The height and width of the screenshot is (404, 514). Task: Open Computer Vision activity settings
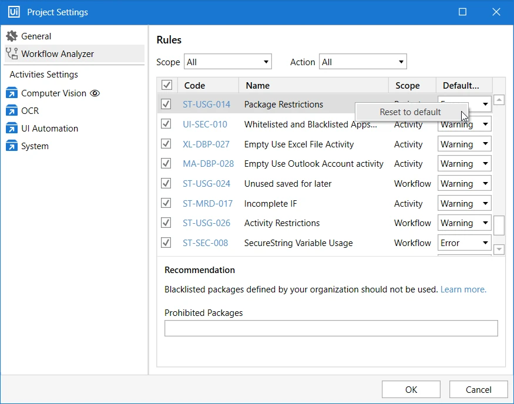pyautogui.click(x=54, y=93)
